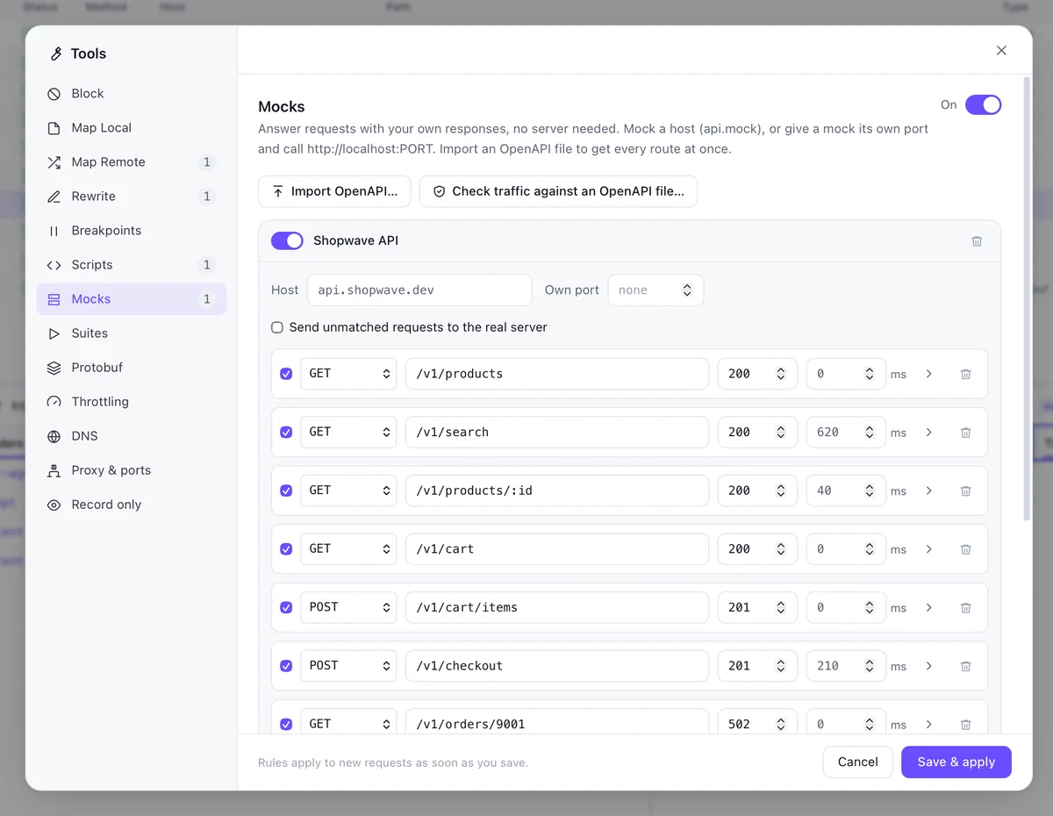
Task: Click Save & apply
Action: click(956, 762)
